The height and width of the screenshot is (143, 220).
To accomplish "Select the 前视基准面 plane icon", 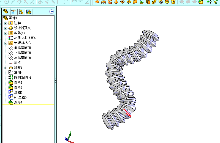I will pos(11,48).
